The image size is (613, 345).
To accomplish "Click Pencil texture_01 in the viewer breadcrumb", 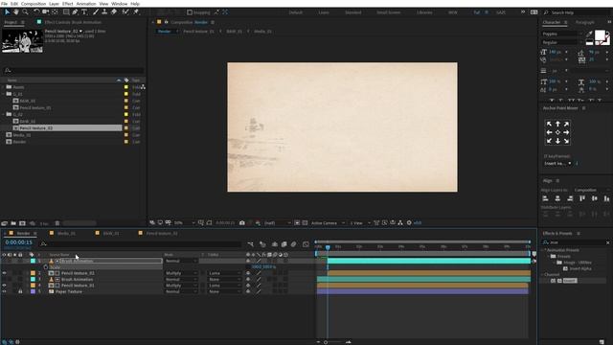I will 198,32.
